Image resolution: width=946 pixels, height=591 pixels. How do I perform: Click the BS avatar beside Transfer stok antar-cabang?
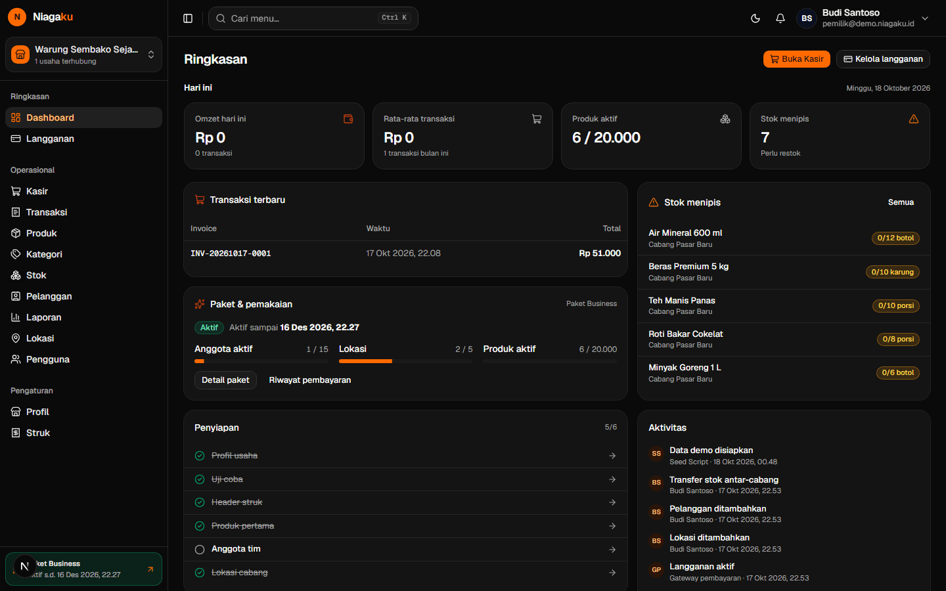[x=656, y=483]
